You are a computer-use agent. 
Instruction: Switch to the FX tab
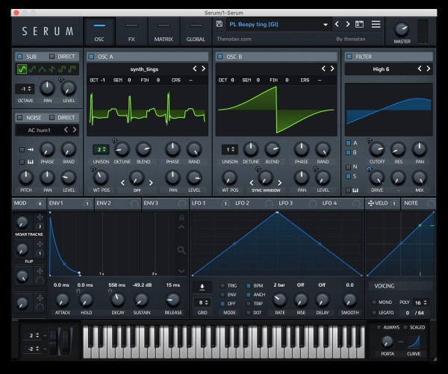131,31
